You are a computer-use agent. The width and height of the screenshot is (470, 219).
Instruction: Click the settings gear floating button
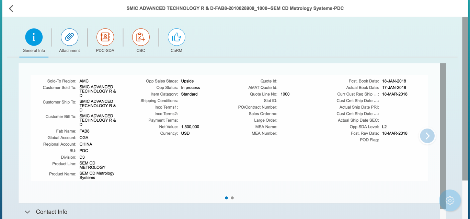(x=450, y=200)
